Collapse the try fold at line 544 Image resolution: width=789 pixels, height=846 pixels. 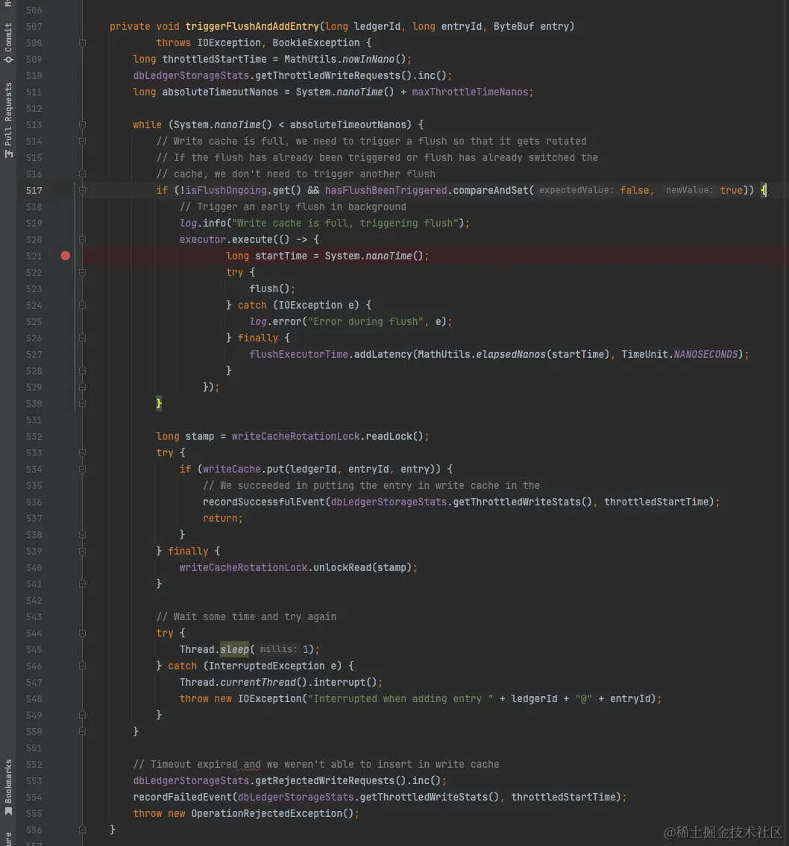[82, 634]
